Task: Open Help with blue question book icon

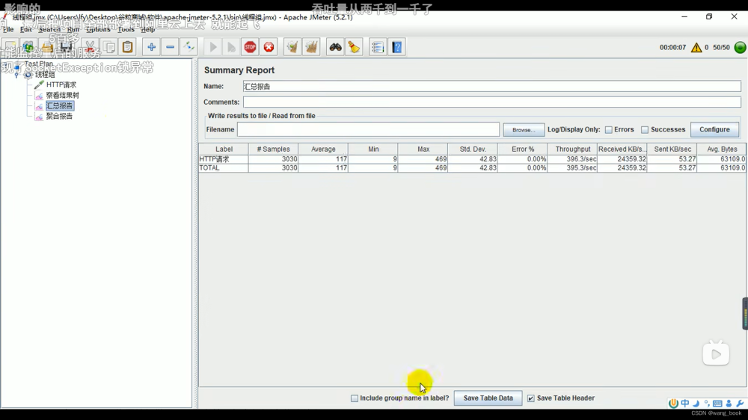Action: pyautogui.click(x=397, y=47)
